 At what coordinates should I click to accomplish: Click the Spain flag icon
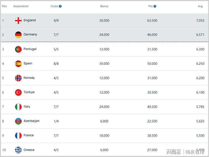[18, 64]
